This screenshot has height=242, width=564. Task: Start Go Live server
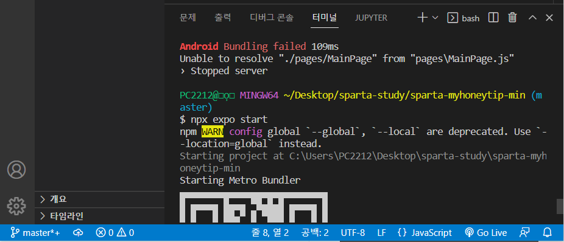[486, 233]
